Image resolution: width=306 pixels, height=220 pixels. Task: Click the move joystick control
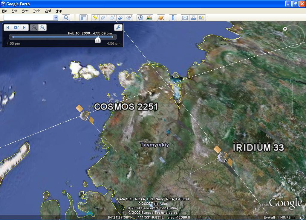pos(293,60)
